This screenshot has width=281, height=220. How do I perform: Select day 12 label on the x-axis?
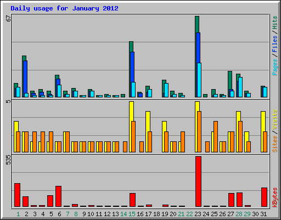(107, 214)
